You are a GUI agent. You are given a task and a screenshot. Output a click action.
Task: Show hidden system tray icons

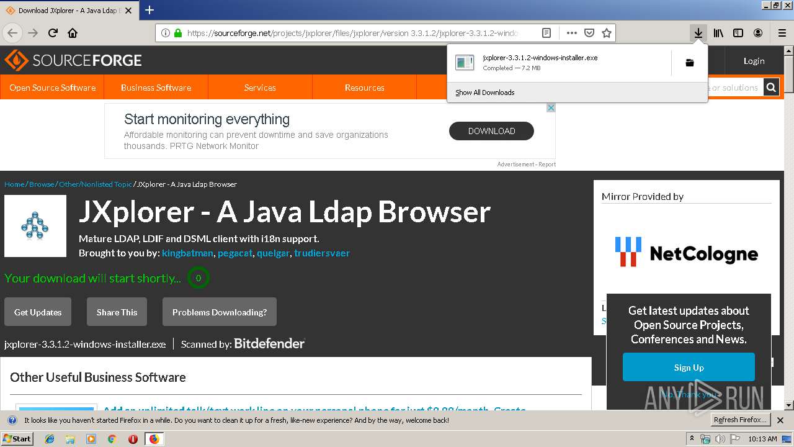(x=692, y=439)
